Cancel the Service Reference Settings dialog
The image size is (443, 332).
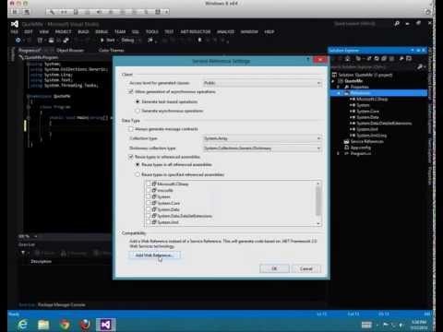coord(305,268)
